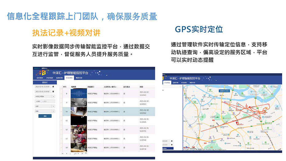Viewport: 286px width, 161px height.
Task: Expand the 华泽汇护理站 department dropdown
Action: click(x=53, y=96)
